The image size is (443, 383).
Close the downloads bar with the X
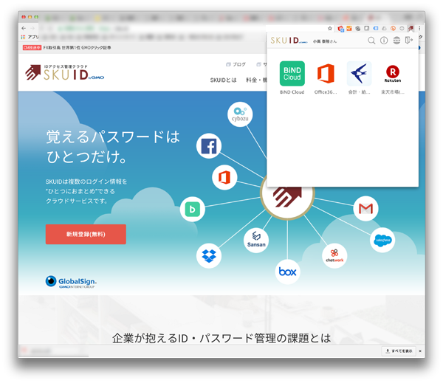coord(420,351)
